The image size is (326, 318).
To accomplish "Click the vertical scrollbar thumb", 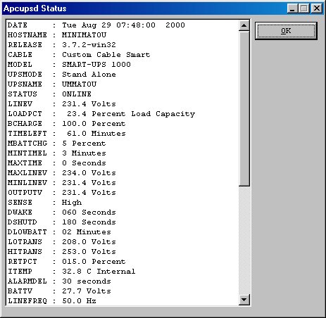I will (244, 108).
